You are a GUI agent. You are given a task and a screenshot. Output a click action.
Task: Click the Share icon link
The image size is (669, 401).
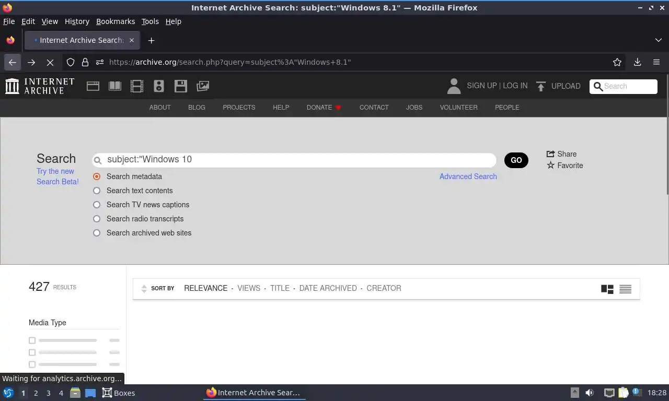pyautogui.click(x=561, y=154)
